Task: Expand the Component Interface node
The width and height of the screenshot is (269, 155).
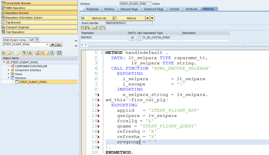Action: point(9,70)
